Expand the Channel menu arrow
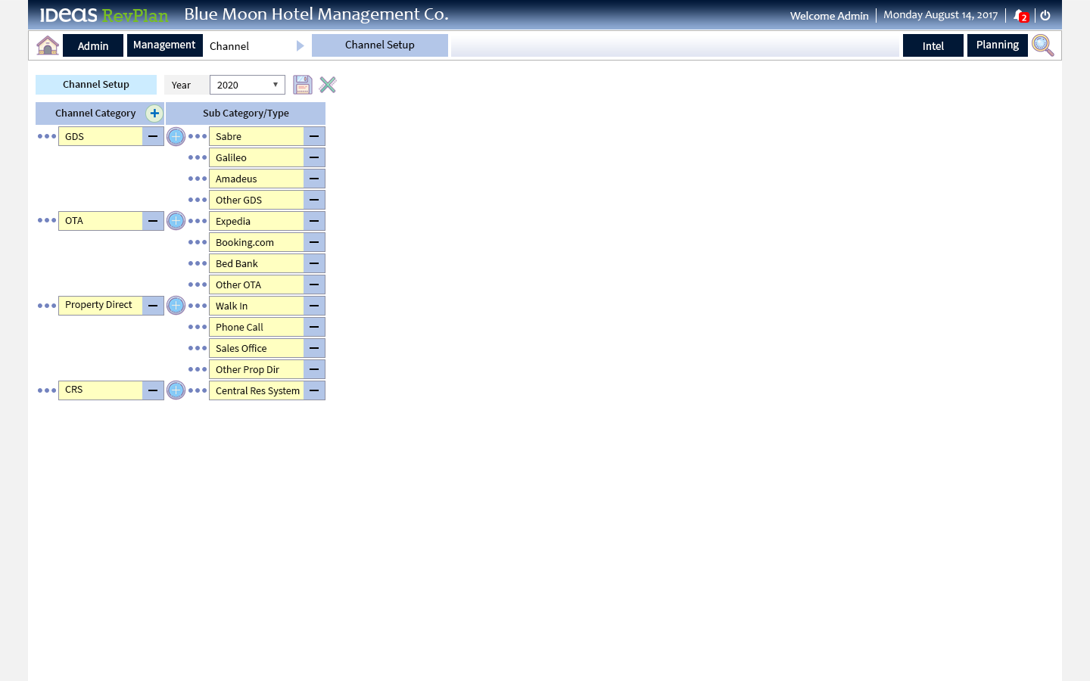The height and width of the screenshot is (681, 1090). 300,46
